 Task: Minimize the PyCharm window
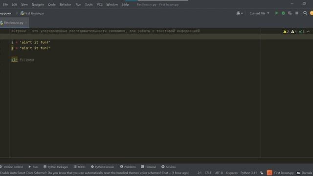click(x=292, y=4)
